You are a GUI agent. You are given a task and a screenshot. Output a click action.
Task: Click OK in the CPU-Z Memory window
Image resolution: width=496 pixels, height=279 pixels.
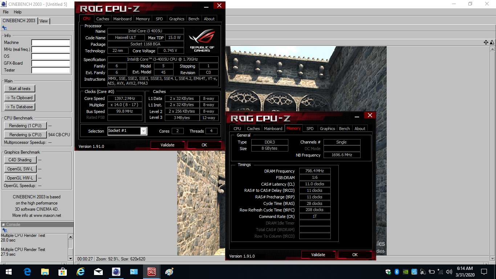click(x=355, y=255)
